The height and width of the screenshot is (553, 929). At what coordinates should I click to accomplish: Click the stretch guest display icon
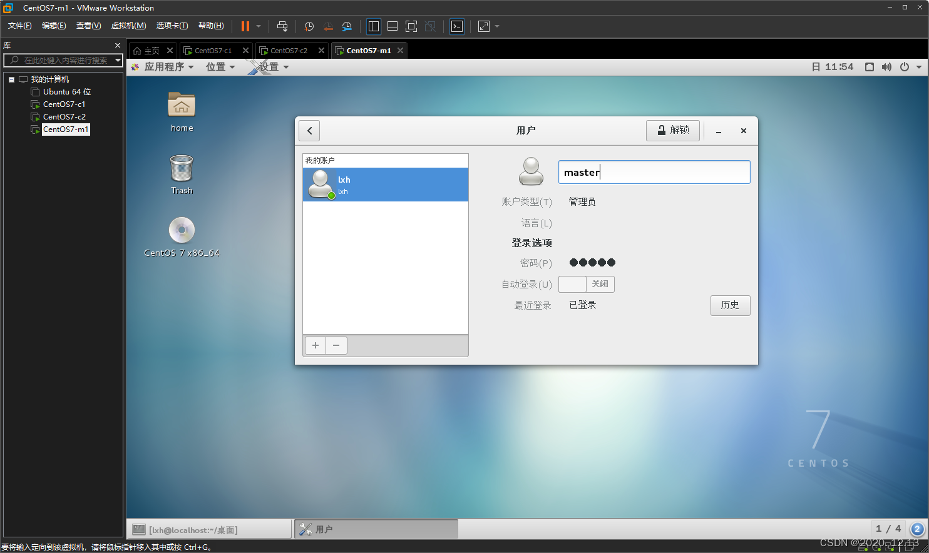click(484, 26)
